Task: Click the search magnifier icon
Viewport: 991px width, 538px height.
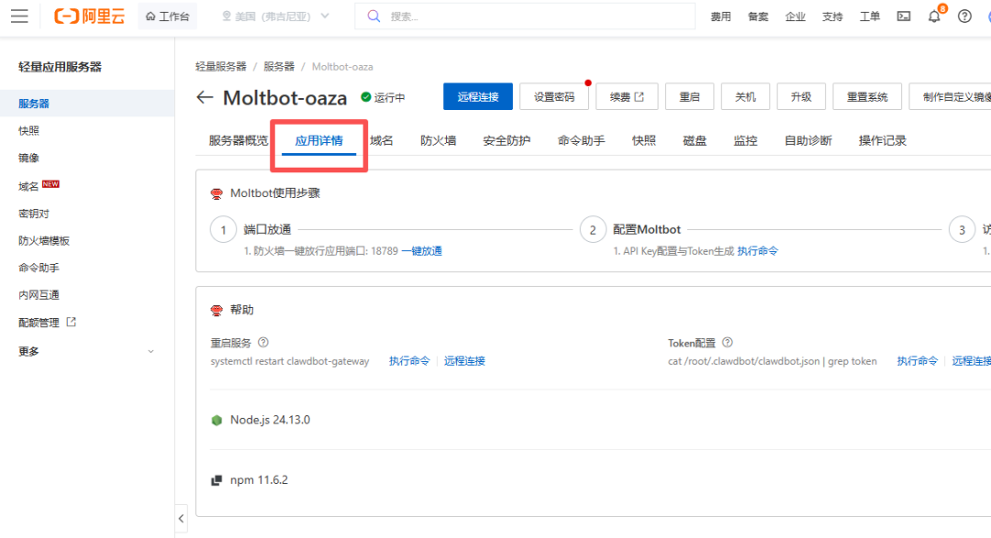Action: tap(373, 16)
